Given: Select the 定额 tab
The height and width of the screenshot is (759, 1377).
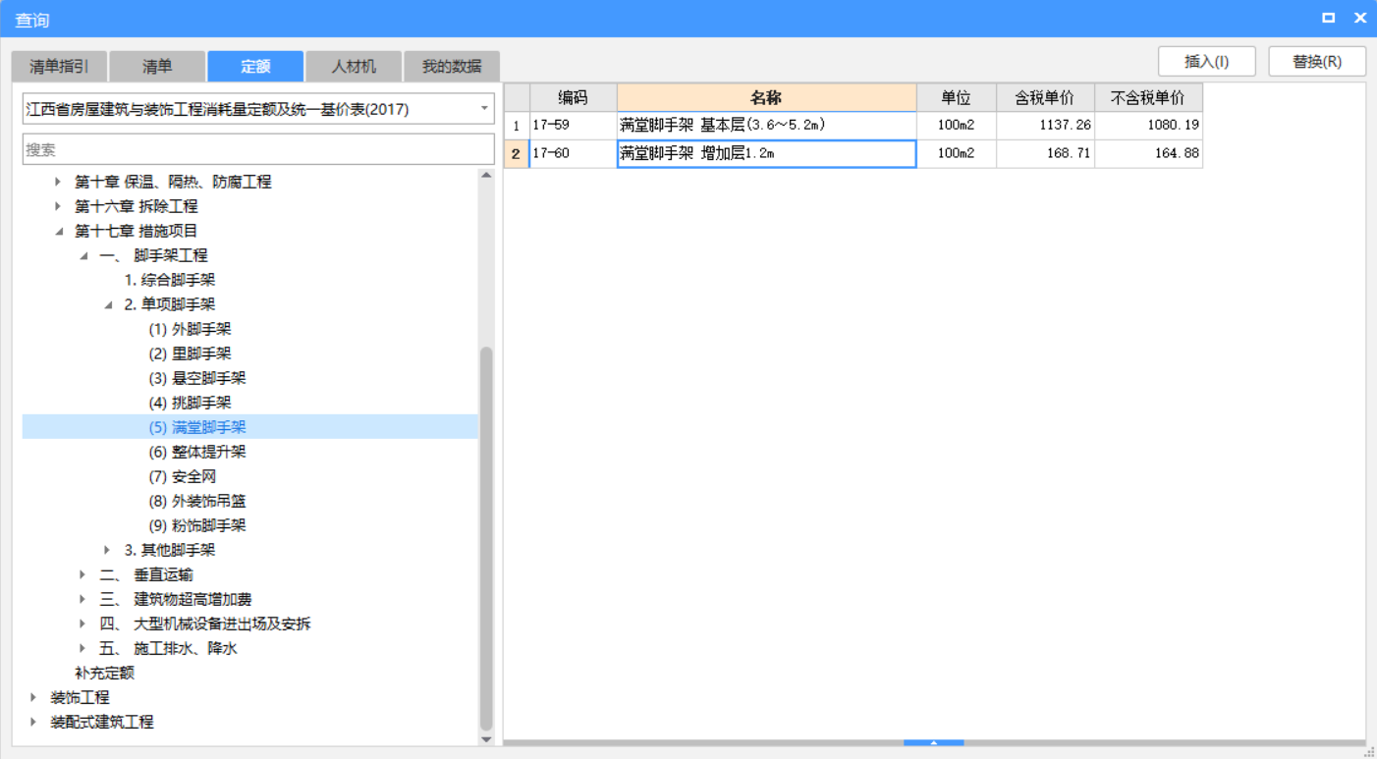Looking at the screenshot, I should pos(255,67).
